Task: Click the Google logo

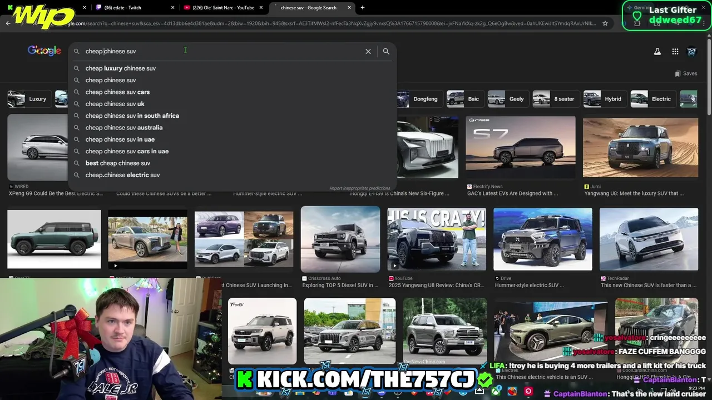Action: (x=44, y=51)
